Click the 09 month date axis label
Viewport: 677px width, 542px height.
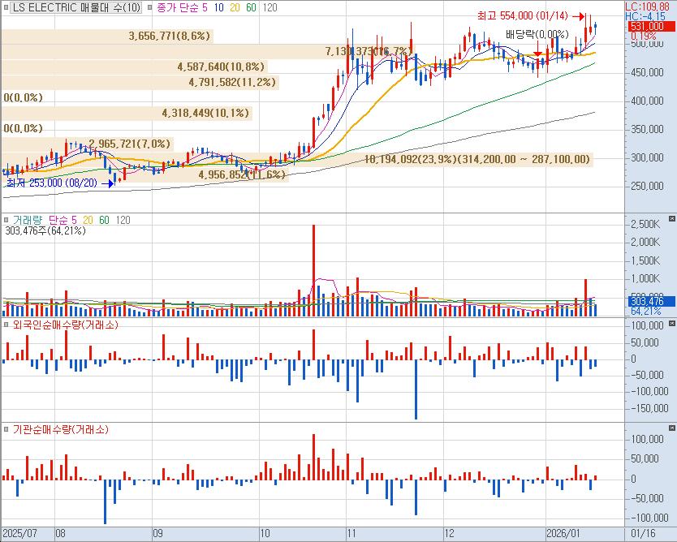coord(158,533)
